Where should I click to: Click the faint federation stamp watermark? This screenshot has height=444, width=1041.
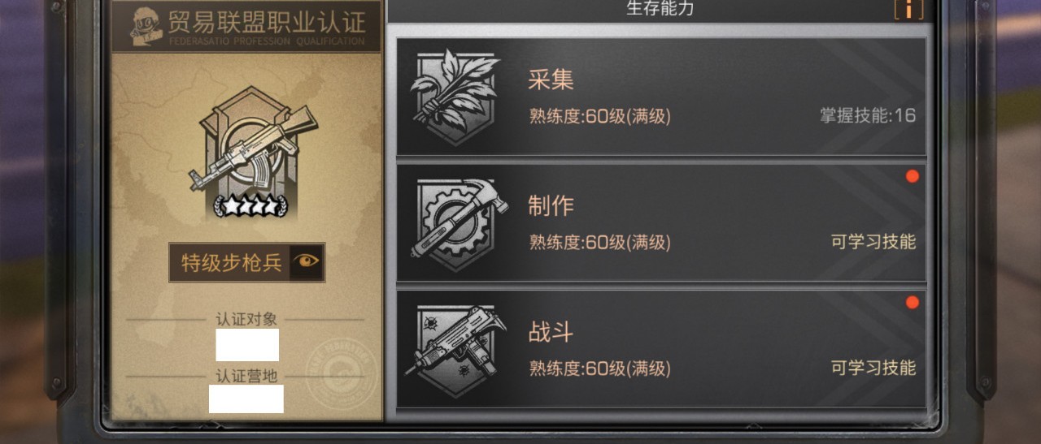(x=342, y=372)
